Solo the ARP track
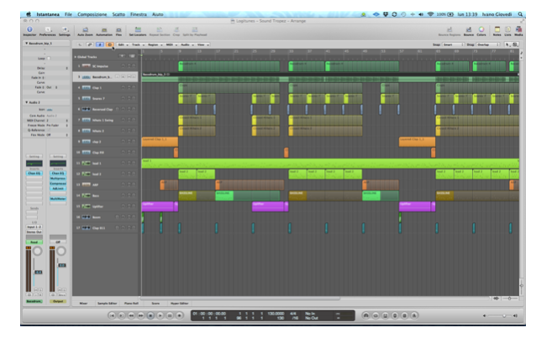This screenshot has width=552, height=338. (134, 185)
